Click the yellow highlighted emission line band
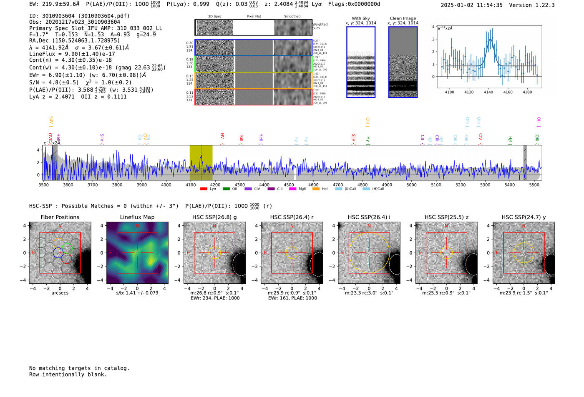Screen dimensions: 584x397 pyautogui.click(x=201, y=163)
